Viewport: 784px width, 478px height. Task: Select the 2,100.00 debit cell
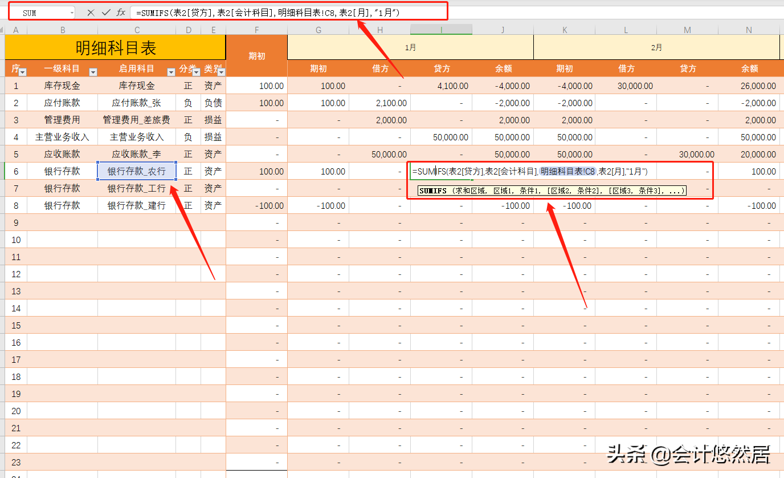380,103
